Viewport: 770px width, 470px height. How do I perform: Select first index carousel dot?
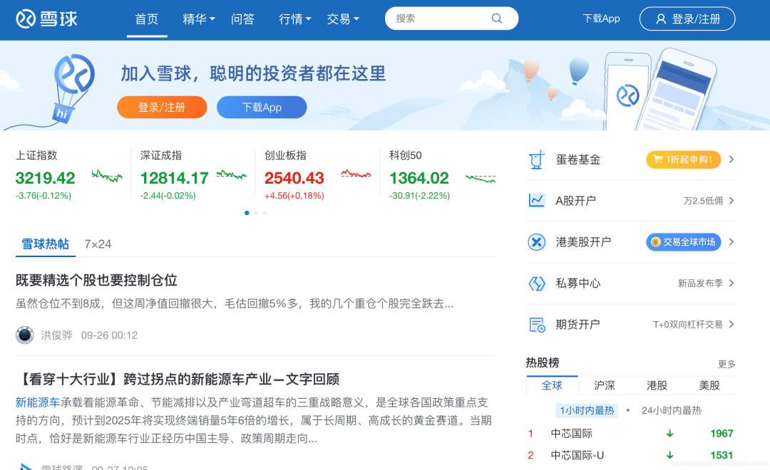point(247,213)
